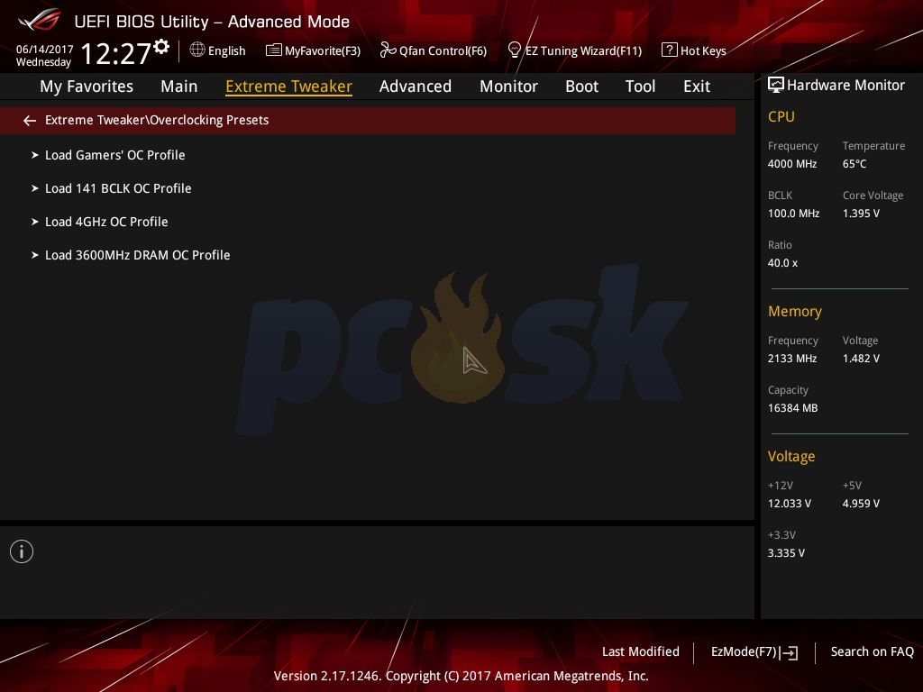Click the BCLK value 100.0 MHz
923x692 pixels.
click(793, 213)
